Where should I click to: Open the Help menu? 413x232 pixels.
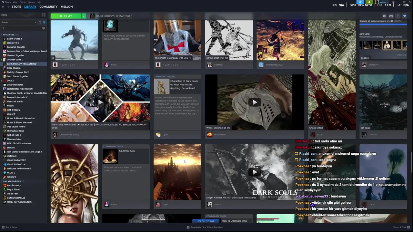point(39,2)
